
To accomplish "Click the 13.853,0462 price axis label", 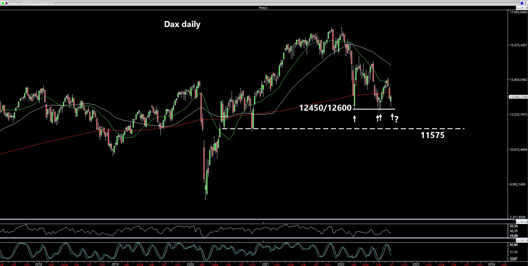I will pyautogui.click(x=518, y=80).
